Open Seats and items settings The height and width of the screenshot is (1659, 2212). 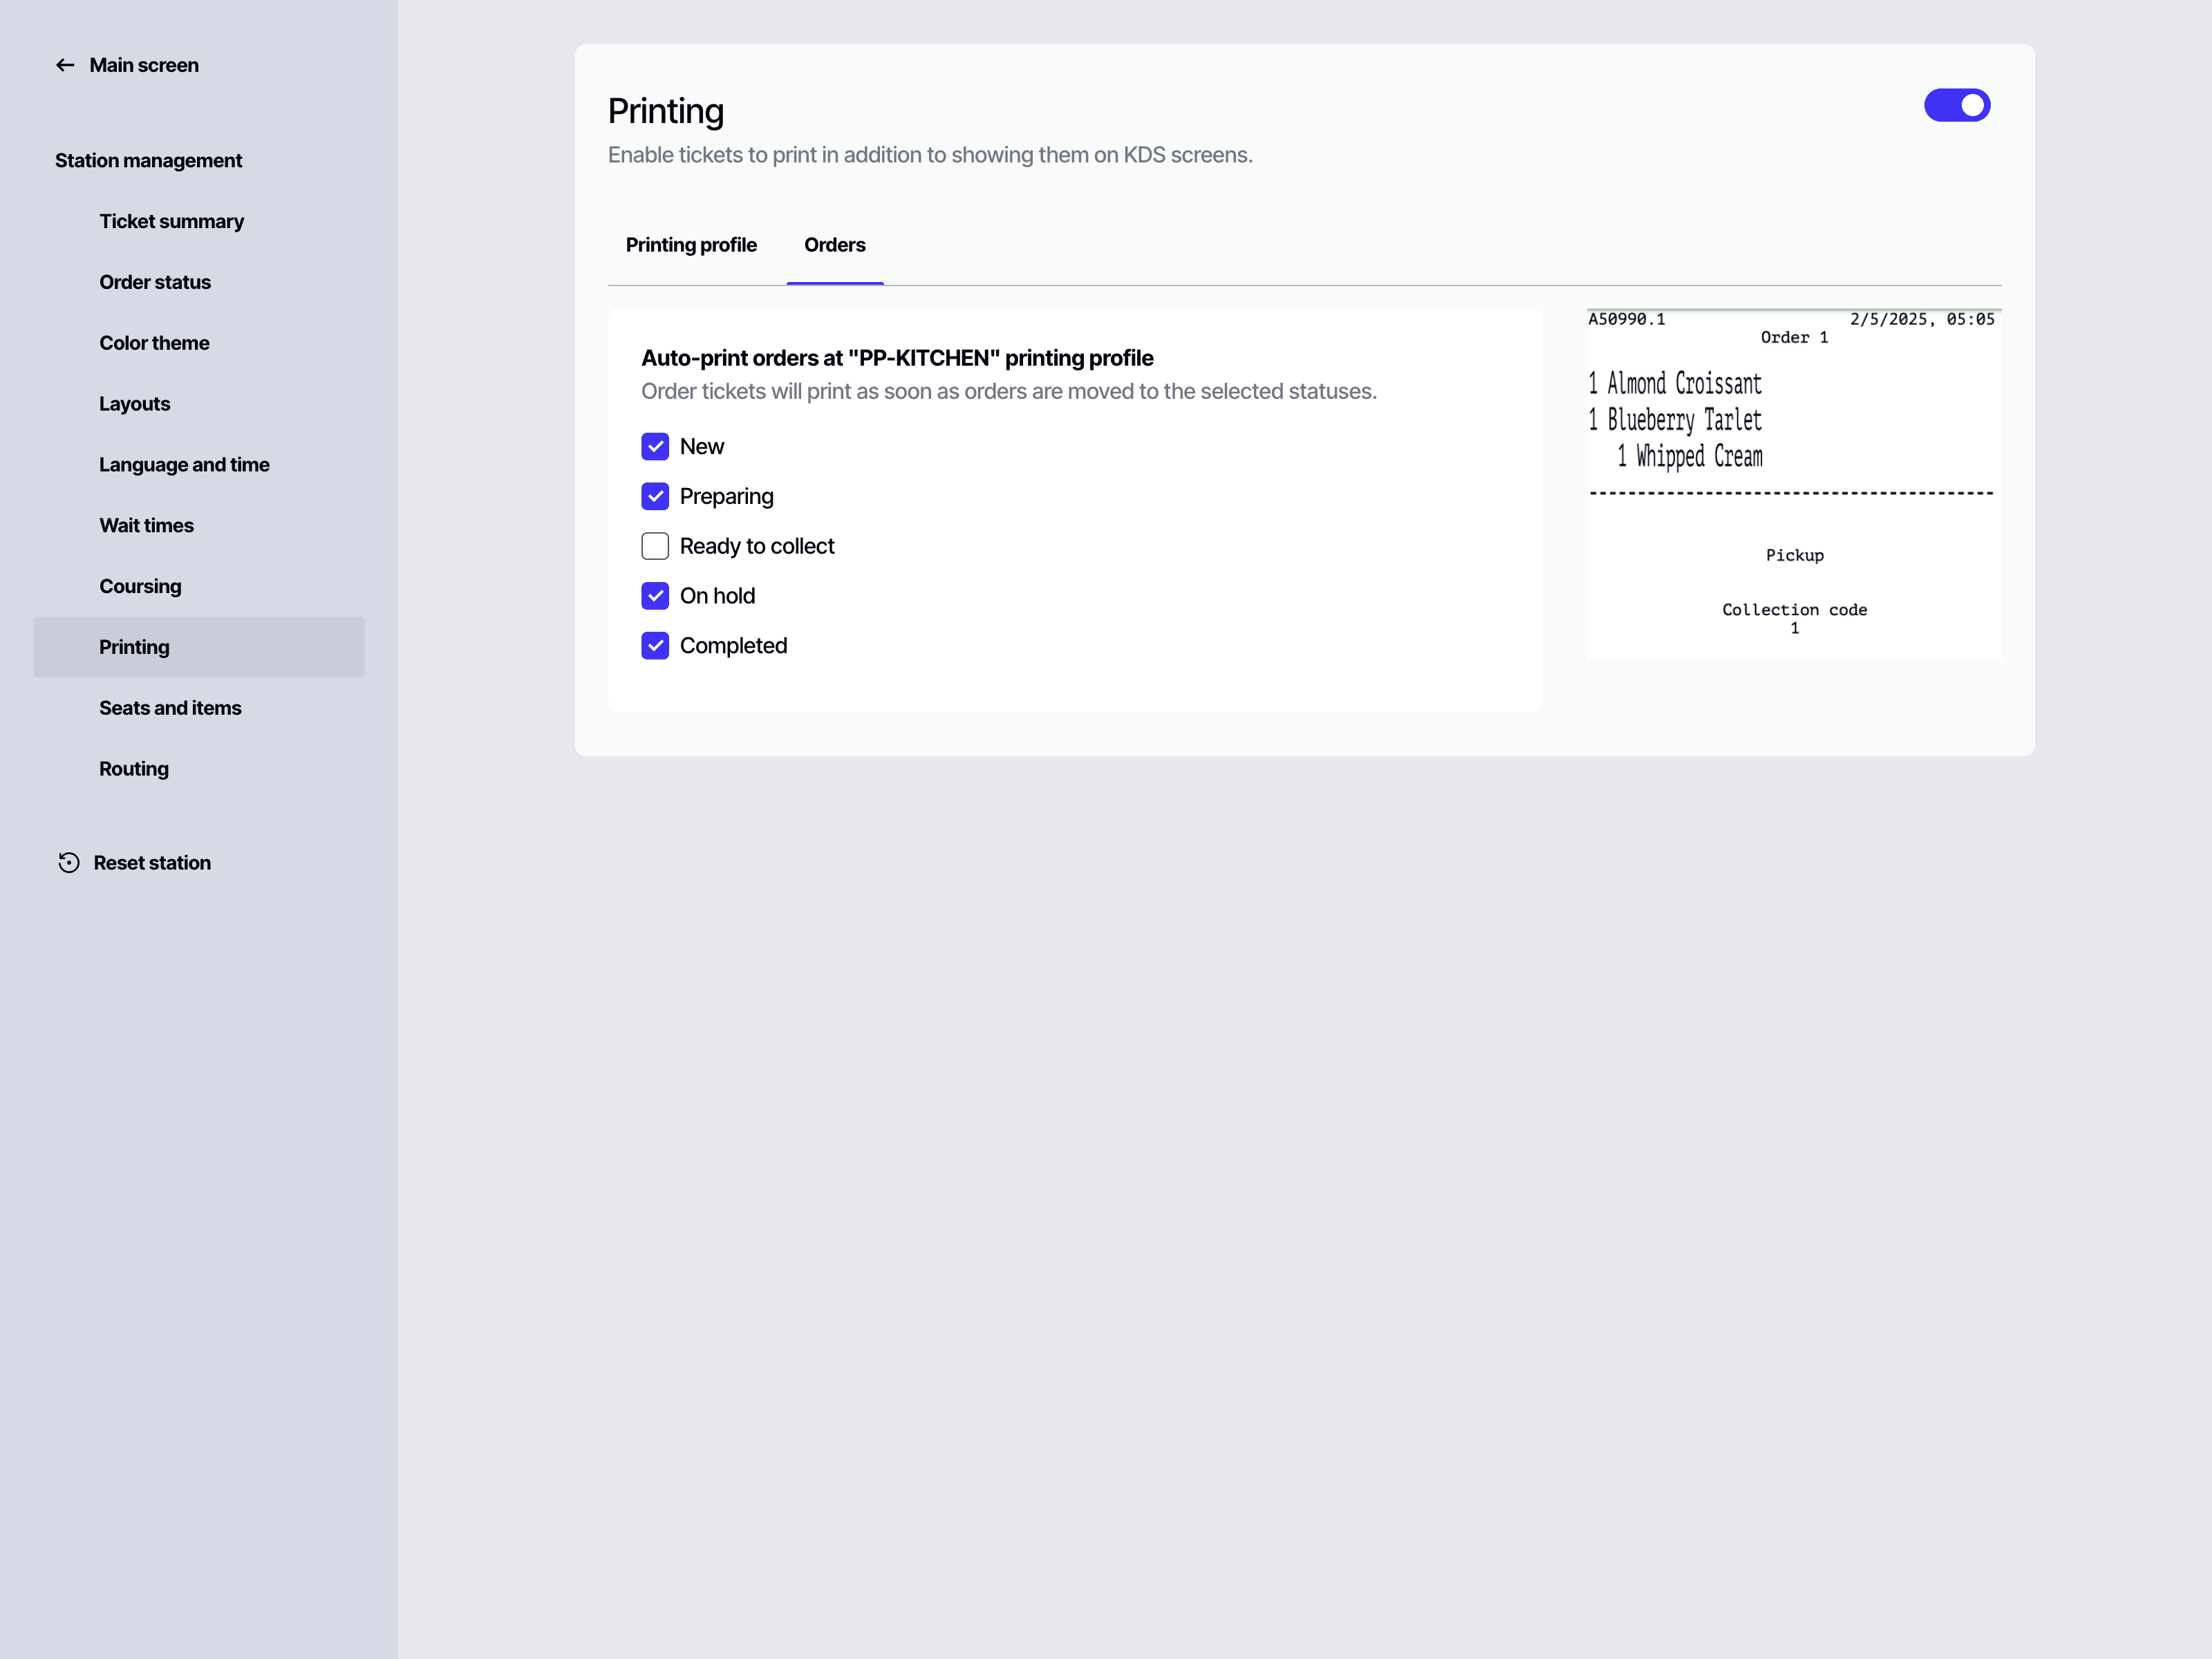tap(170, 708)
